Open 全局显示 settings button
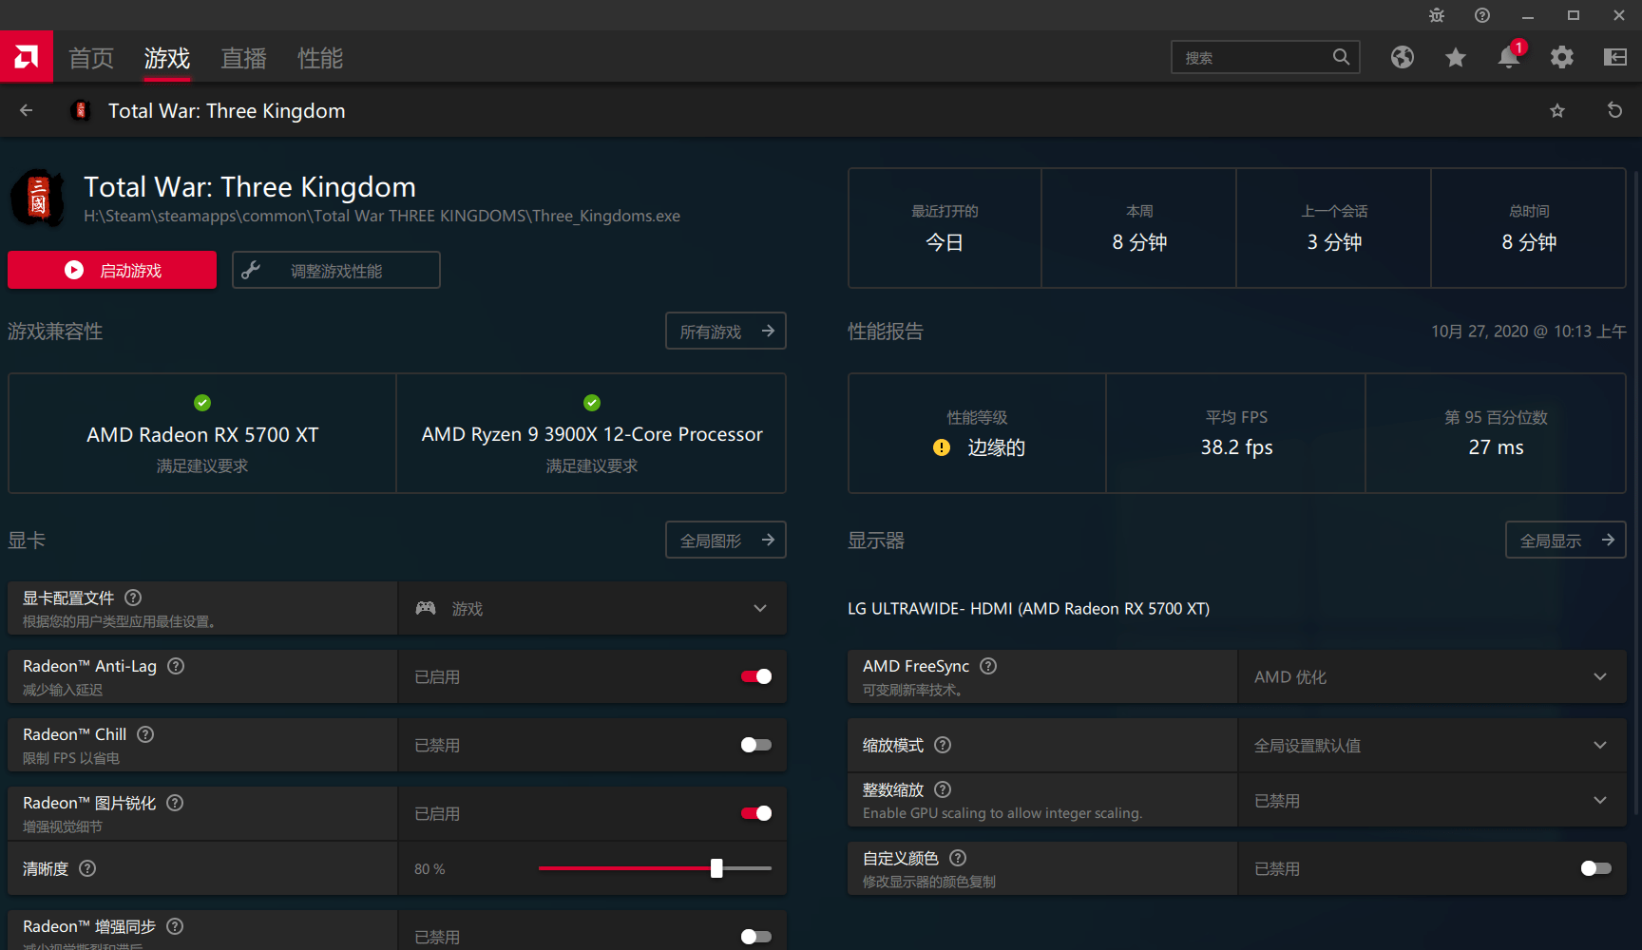Viewport: 1642px width, 950px height. click(x=1566, y=540)
